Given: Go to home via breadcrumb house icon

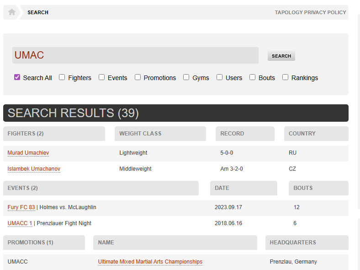Looking at the screenshot, I should click(12, 12).
